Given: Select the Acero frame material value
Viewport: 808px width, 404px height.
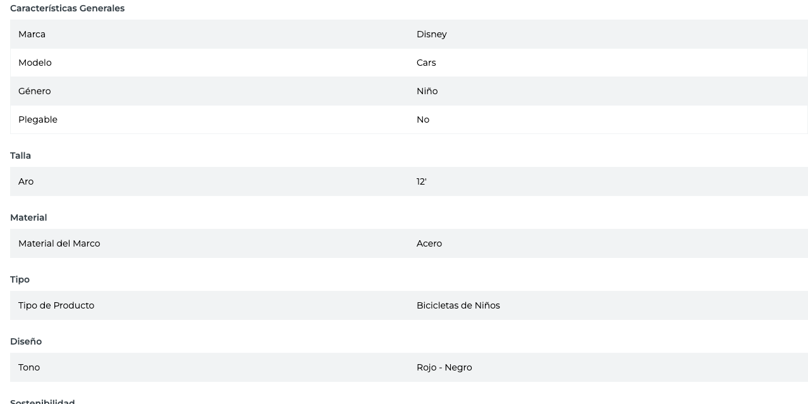Looking at the screenshot, I should point(429,243).
